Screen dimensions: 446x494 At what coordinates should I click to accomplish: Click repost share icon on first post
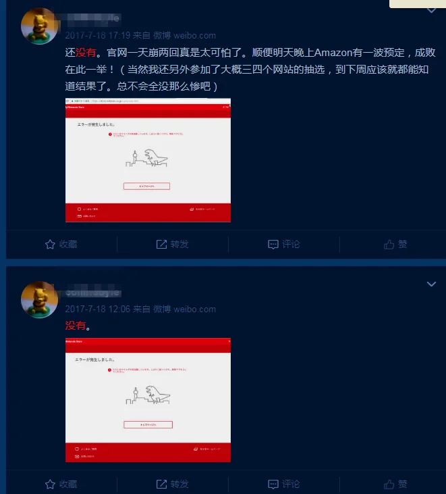(161, 244)
